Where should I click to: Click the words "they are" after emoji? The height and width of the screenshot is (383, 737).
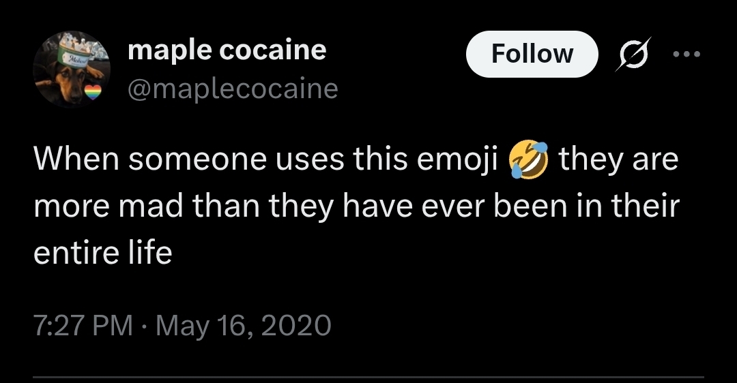click(618, 161)
